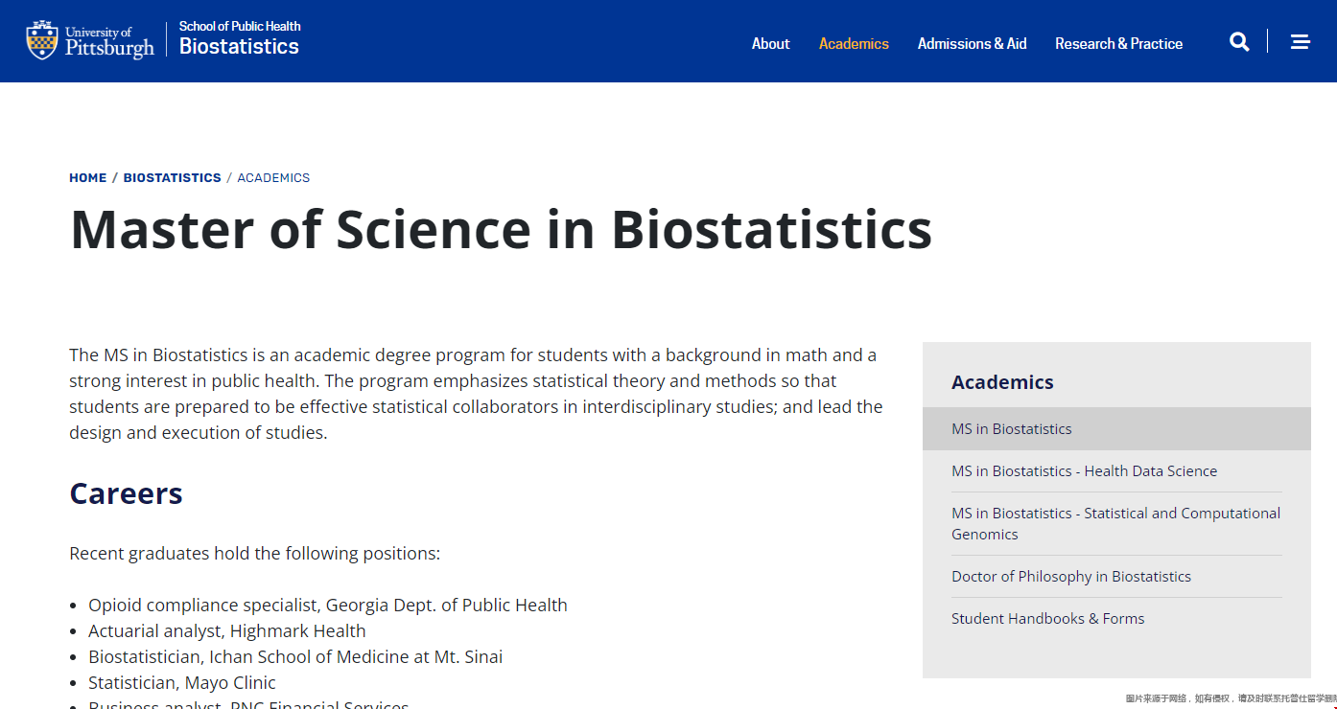Viewport: 1337px width, 709px height.
Task: Open the hamburger menu icon
Action: [1301, 42]
